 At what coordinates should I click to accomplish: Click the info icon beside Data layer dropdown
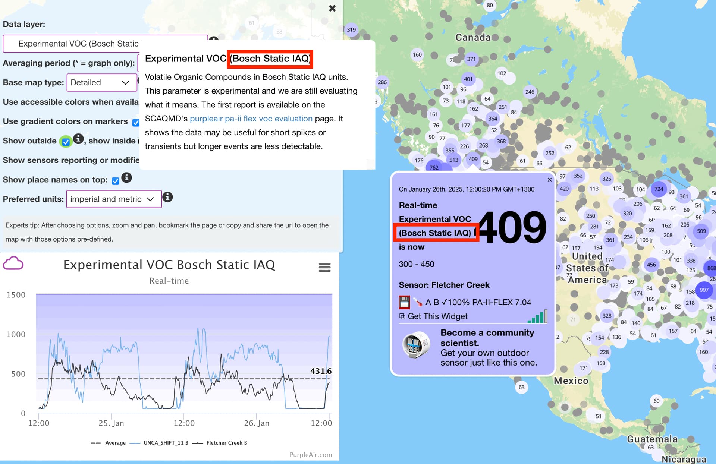213,39
